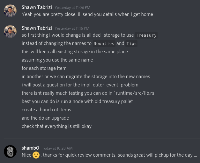Click the 'check that everything is still okay' line

pyautogui.click(x=57, y=126)
